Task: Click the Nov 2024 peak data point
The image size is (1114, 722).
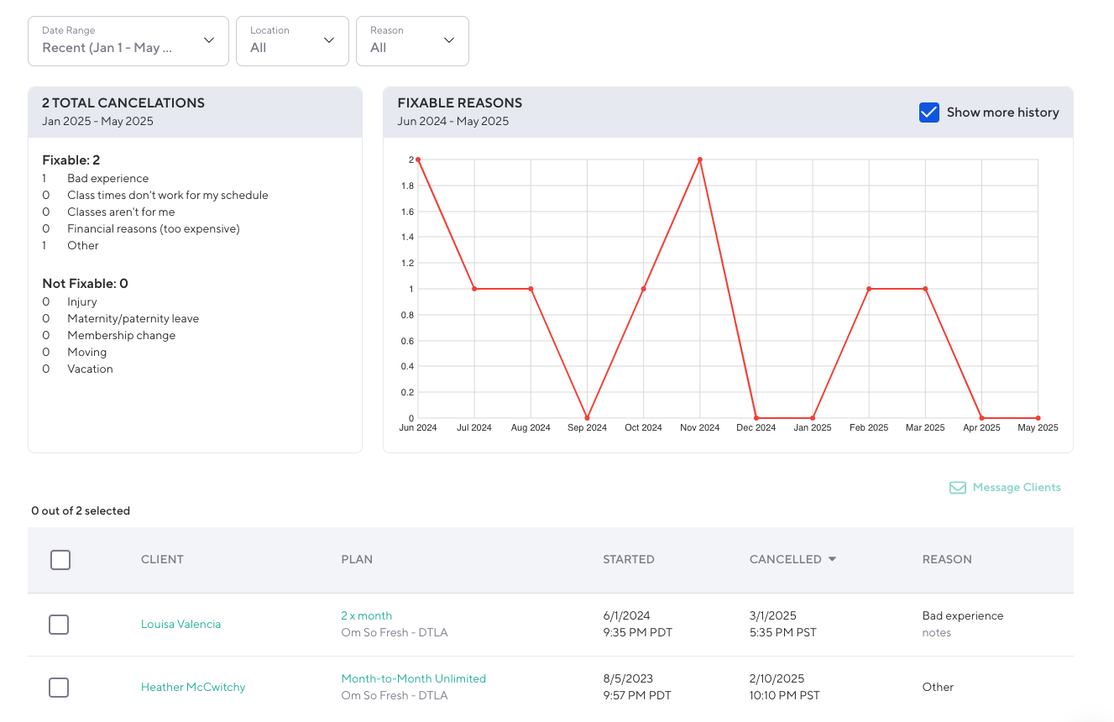Action: [x=699, y=160]
